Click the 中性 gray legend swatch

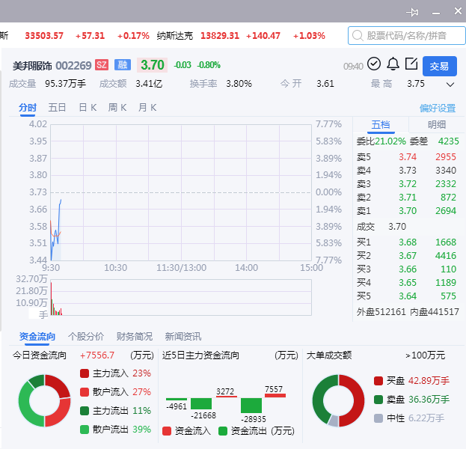tap(378, 418)
